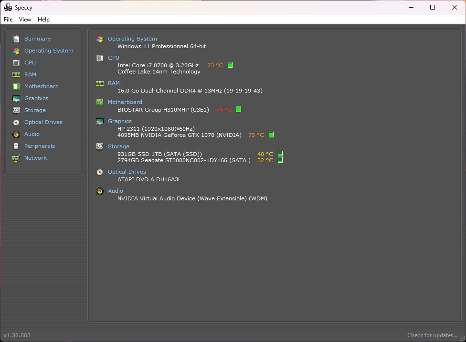The image size is (466, 342).
Task: Select Operating System in the sidebar
Action: [x=49, y=51]
